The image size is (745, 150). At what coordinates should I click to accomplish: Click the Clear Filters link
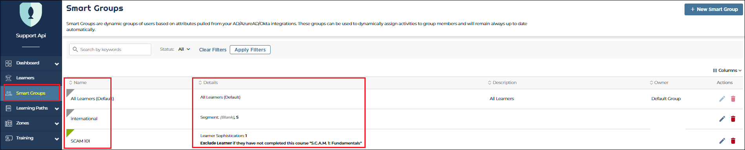click(x=212, y=49)
